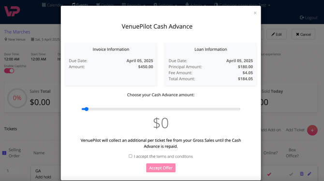Click the Selling Order info icon
The width and height of the screenshot is (324, 181).
[4, 153]
